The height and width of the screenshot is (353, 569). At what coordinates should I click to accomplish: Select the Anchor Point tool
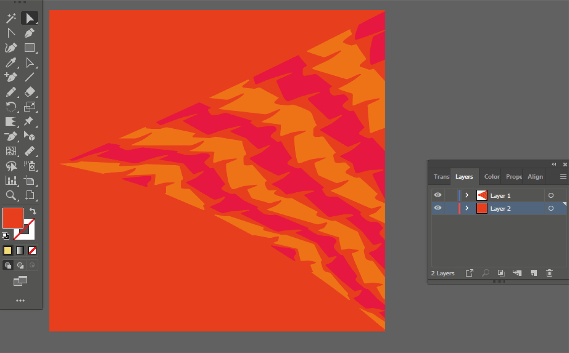pyautogui.click(x=11, y=33)
